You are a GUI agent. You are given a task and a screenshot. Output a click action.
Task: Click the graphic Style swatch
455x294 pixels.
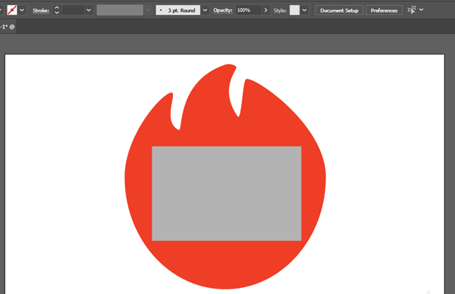click(294, 10)
